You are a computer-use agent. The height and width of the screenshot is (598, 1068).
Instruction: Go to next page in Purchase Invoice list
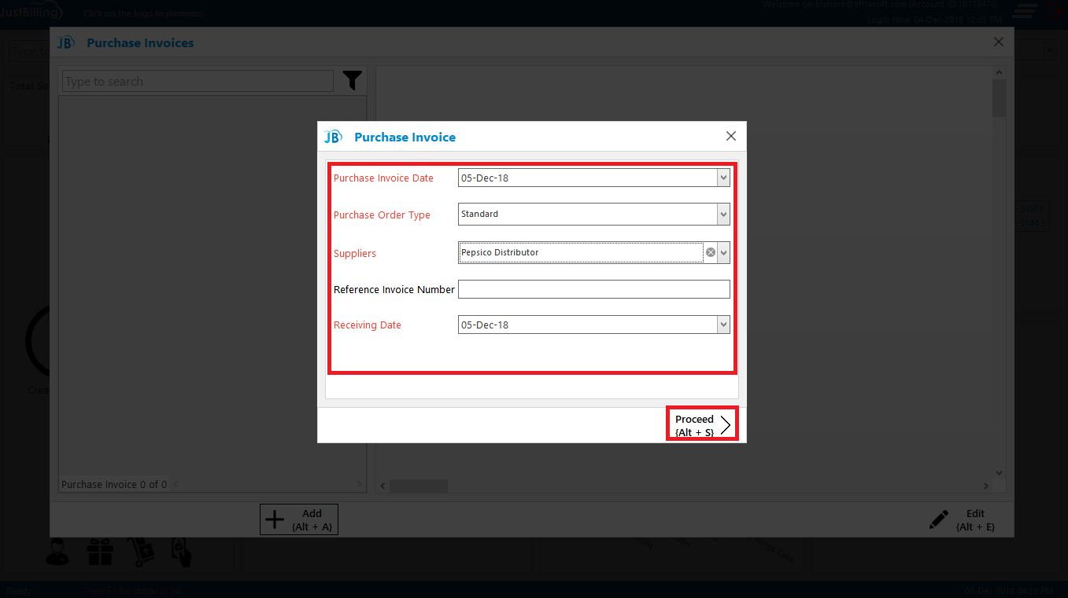point(360,484)
